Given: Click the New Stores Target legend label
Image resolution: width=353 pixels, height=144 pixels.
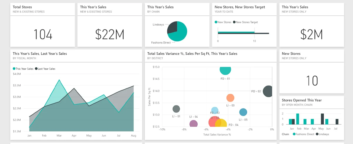Looking at the screenshot, I should click(247, 22).
